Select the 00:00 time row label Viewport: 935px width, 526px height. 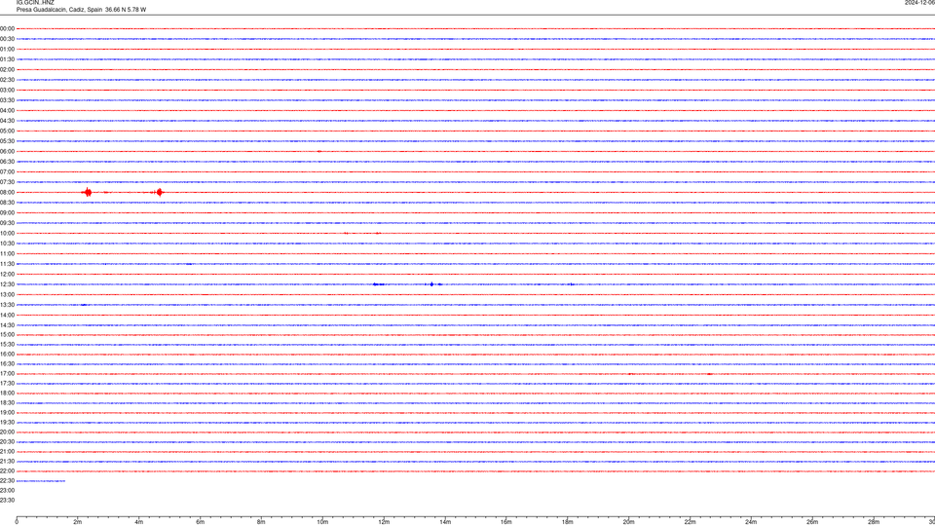7,28
